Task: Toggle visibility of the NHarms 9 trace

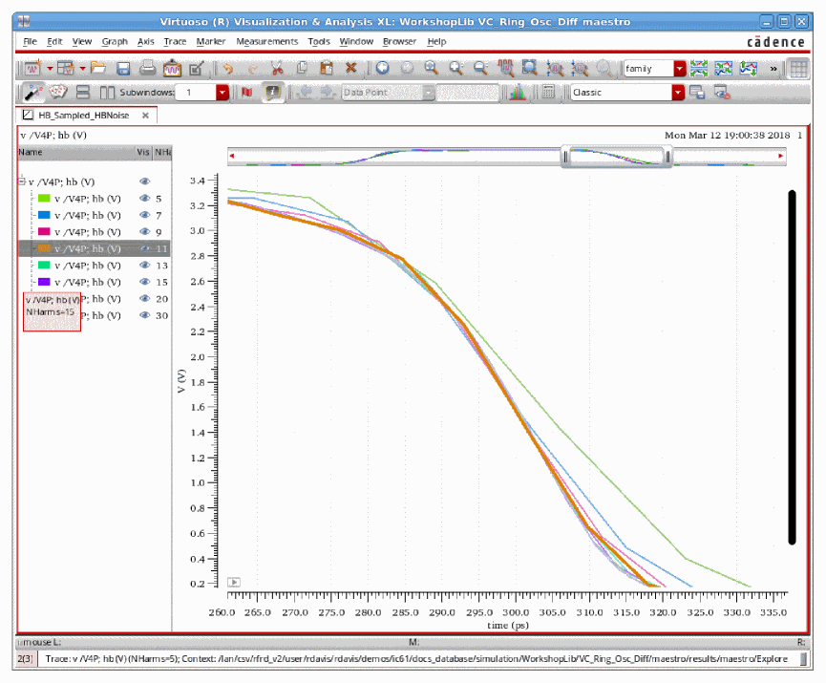Action: coord(145,231)
